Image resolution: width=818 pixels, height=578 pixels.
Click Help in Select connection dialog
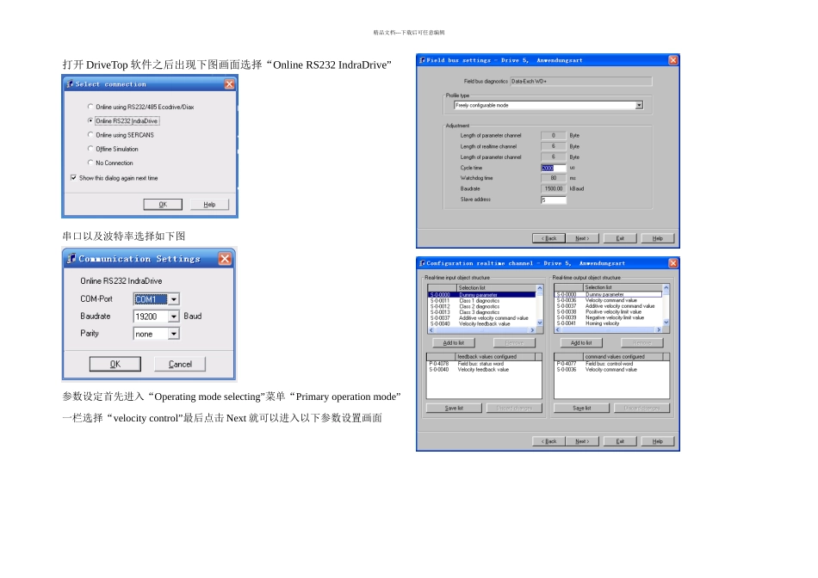click(209, 205)
